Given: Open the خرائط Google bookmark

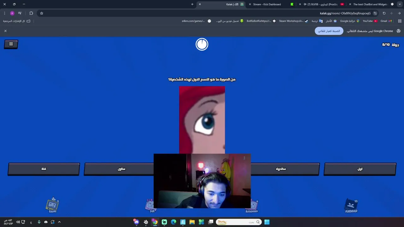Looking at the screenshot, I should point(349,21).
